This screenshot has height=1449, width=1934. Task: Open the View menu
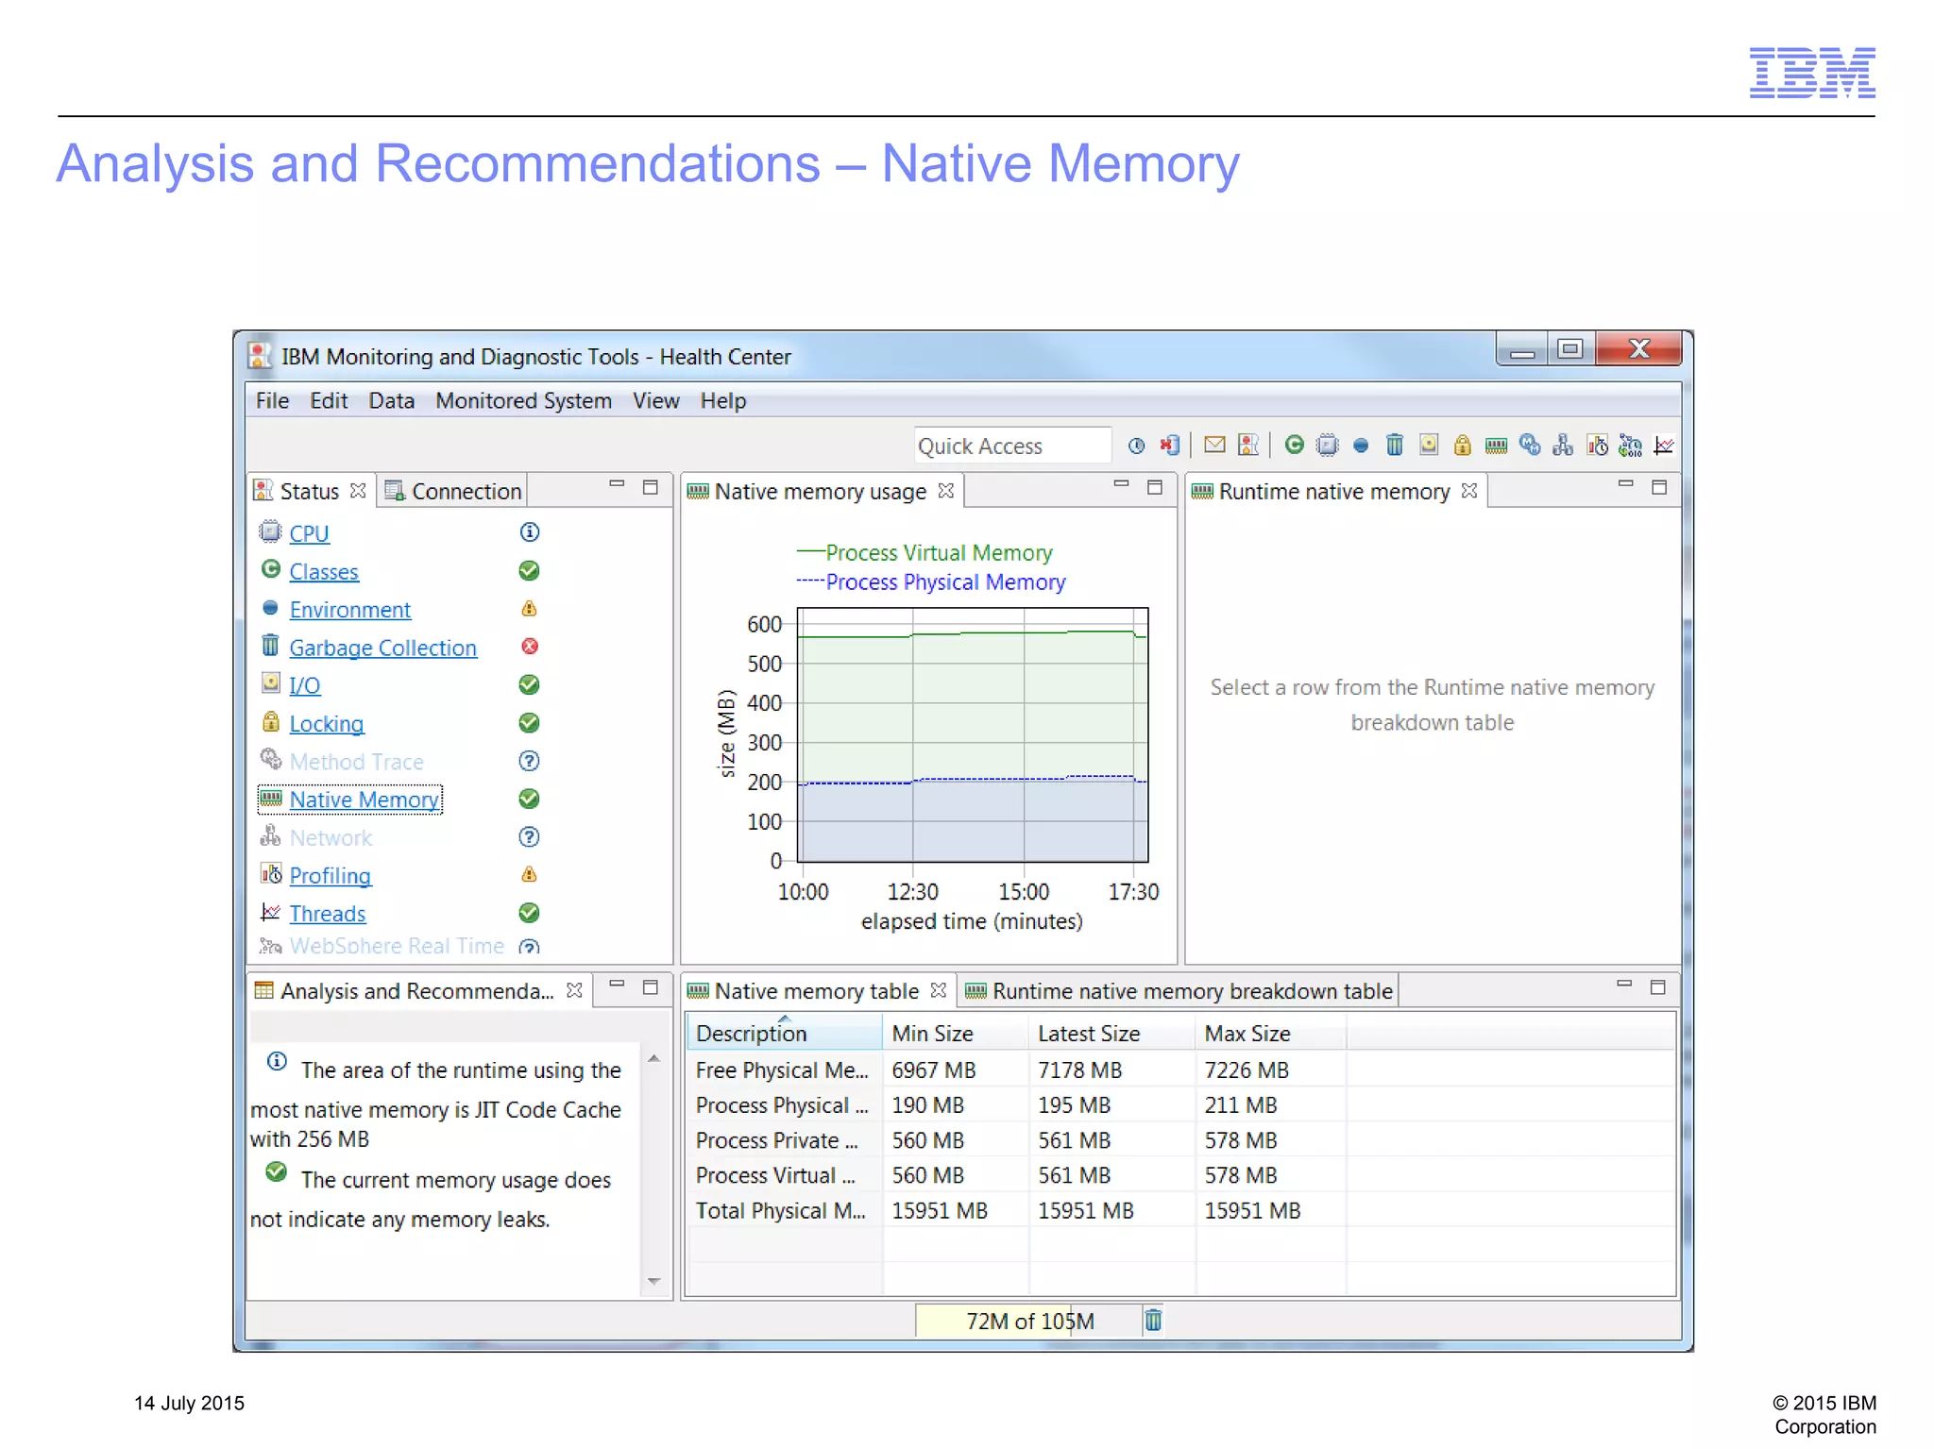[x=655, y=400]
